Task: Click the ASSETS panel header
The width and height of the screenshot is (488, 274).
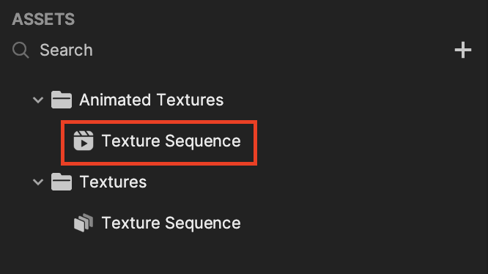Action: pos(43,19)
